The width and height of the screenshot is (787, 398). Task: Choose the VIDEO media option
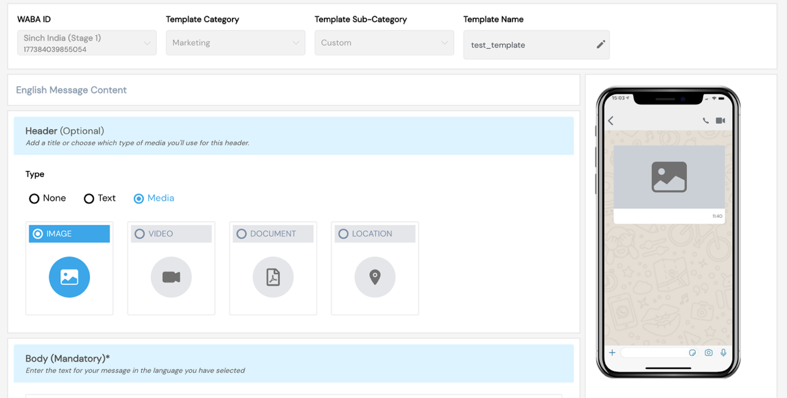[x=171, y=234]
